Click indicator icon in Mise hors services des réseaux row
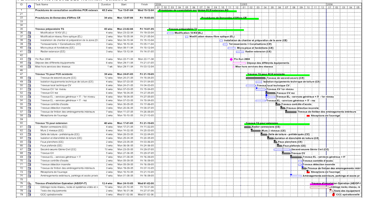This screenshot has width=378, height=198. point(30,67)
